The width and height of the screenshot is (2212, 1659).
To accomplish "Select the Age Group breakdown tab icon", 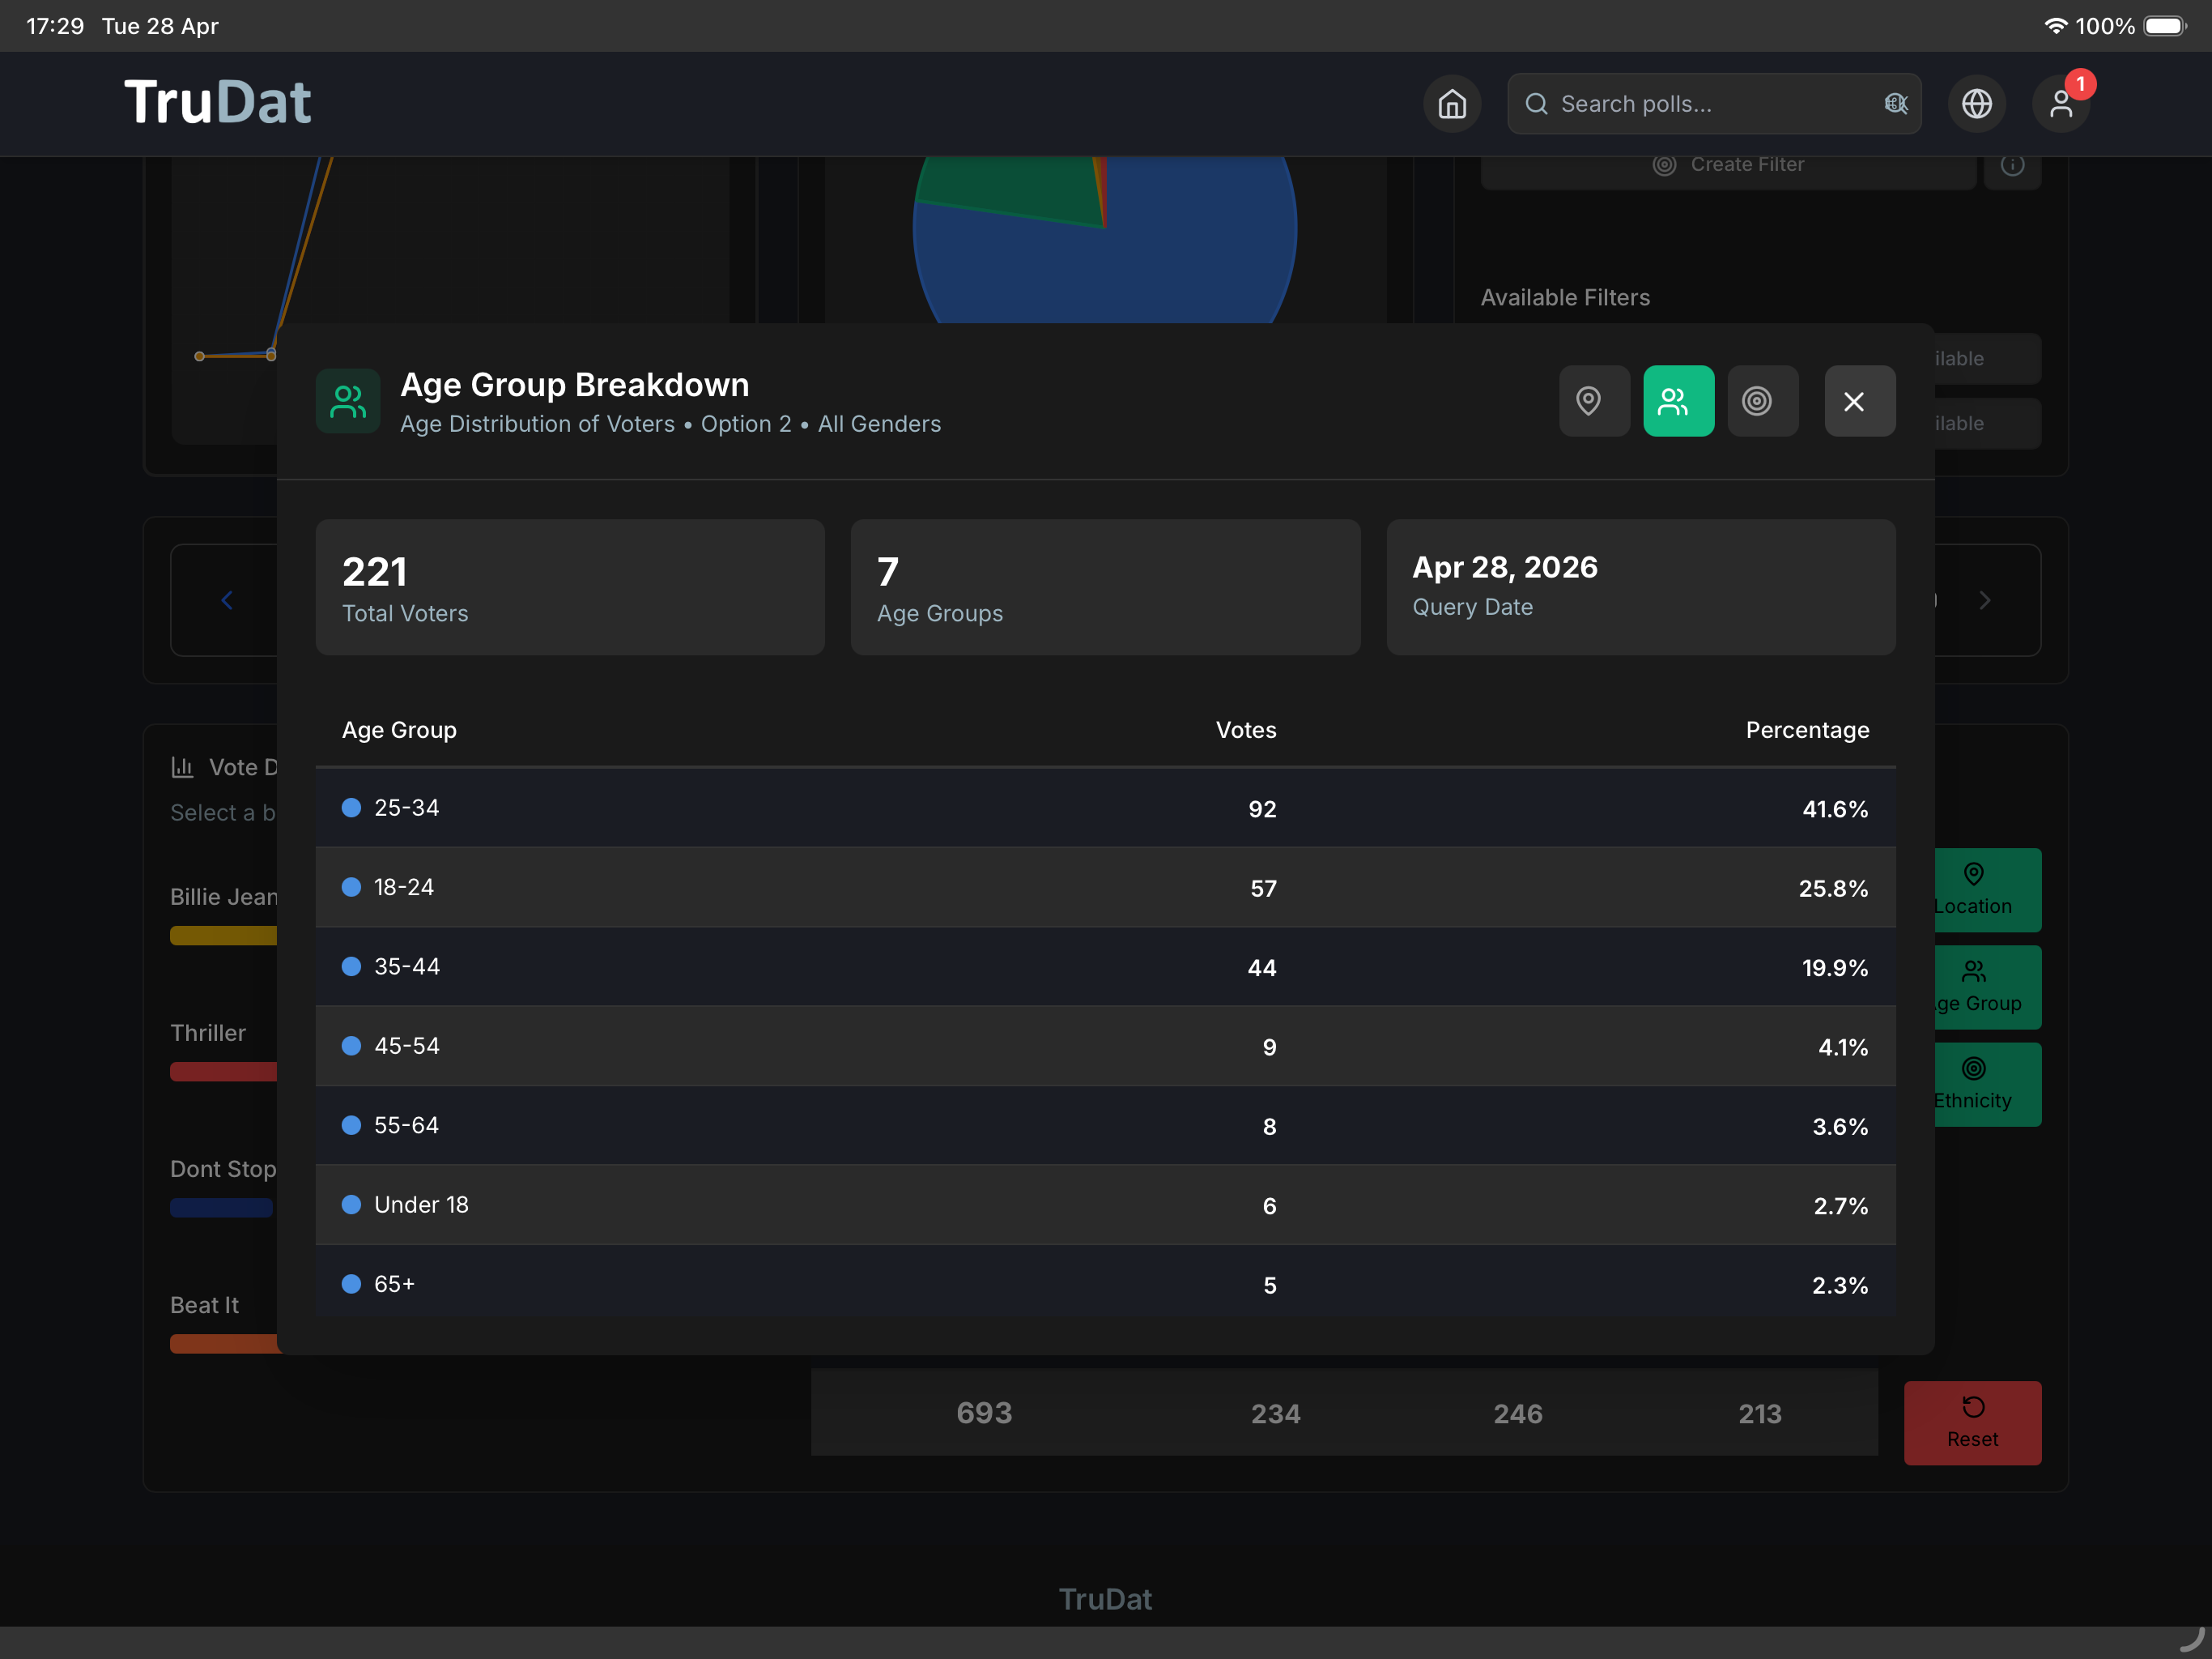I will coord(1678,401).
